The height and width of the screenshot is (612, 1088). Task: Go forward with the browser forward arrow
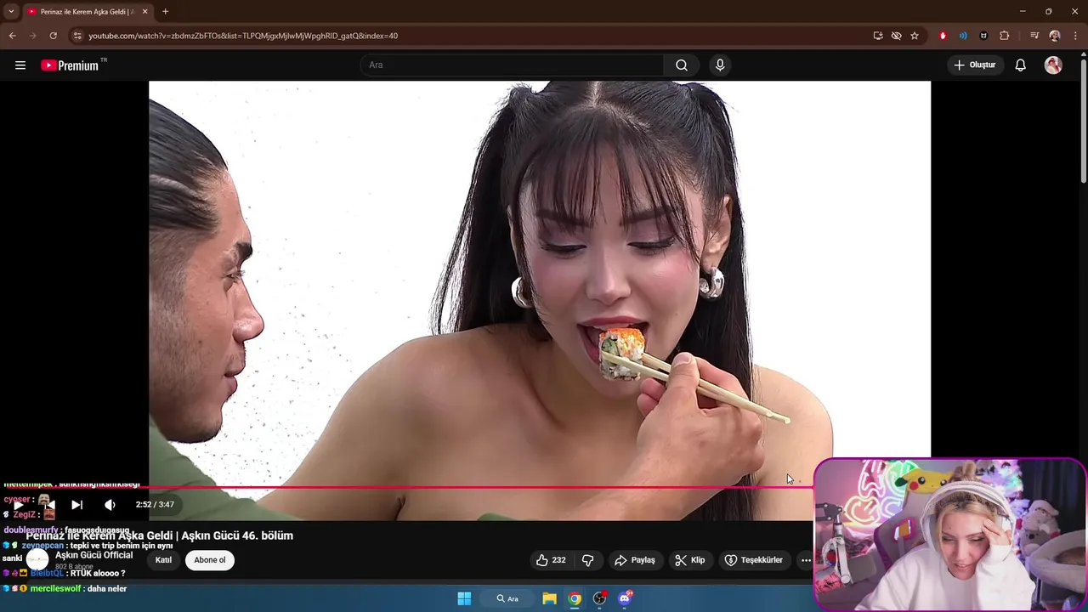pyautogui.click(x=32, y=36)
